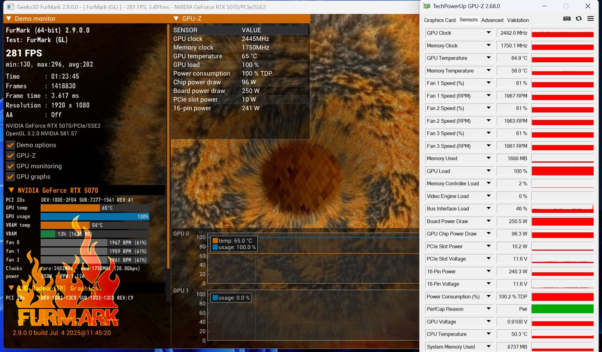
Task: Switch to the Graphics Card tab
Action: tap(440, 20)
